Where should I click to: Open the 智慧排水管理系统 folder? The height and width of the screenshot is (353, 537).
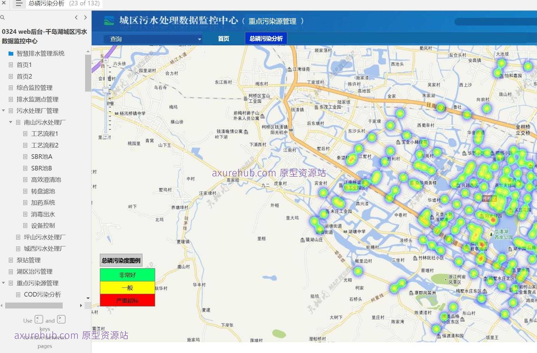click(x=40, y=53)
